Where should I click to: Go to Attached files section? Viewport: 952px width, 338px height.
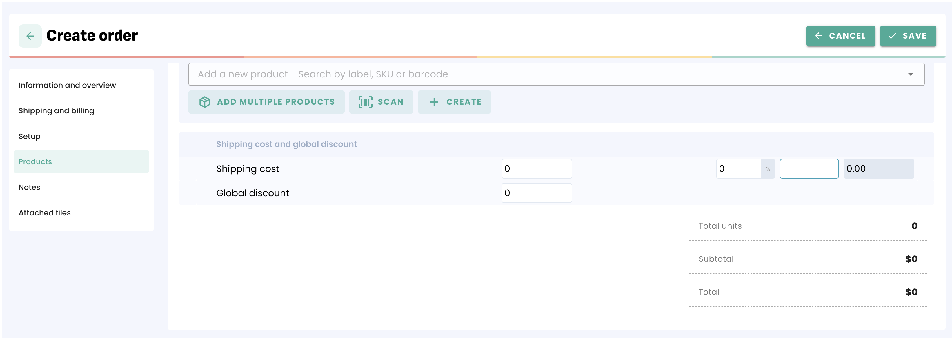44,213
